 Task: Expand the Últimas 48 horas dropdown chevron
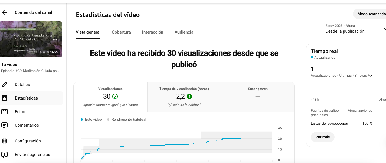pyautogui.click(x=370, y=76)
